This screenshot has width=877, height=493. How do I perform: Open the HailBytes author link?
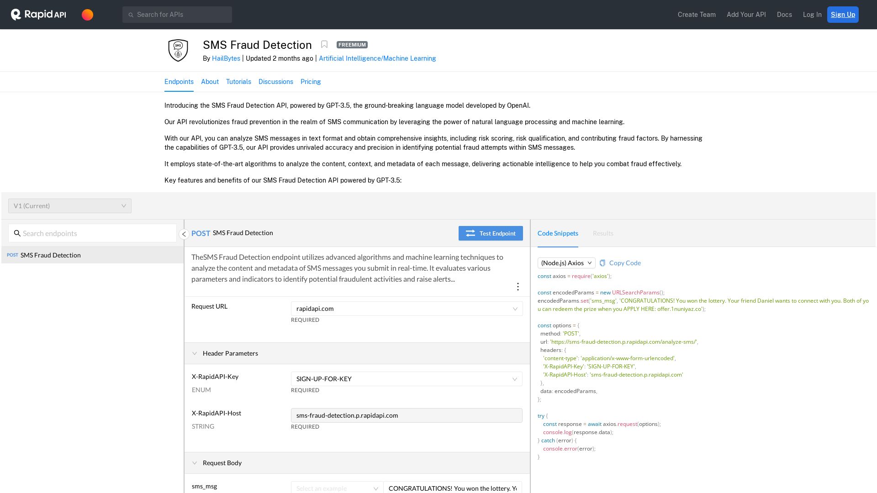[226, 58]
